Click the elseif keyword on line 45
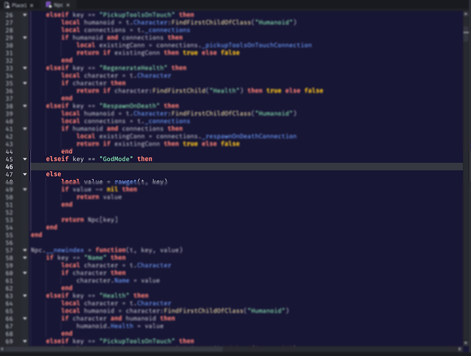 [x=57, y=159]
